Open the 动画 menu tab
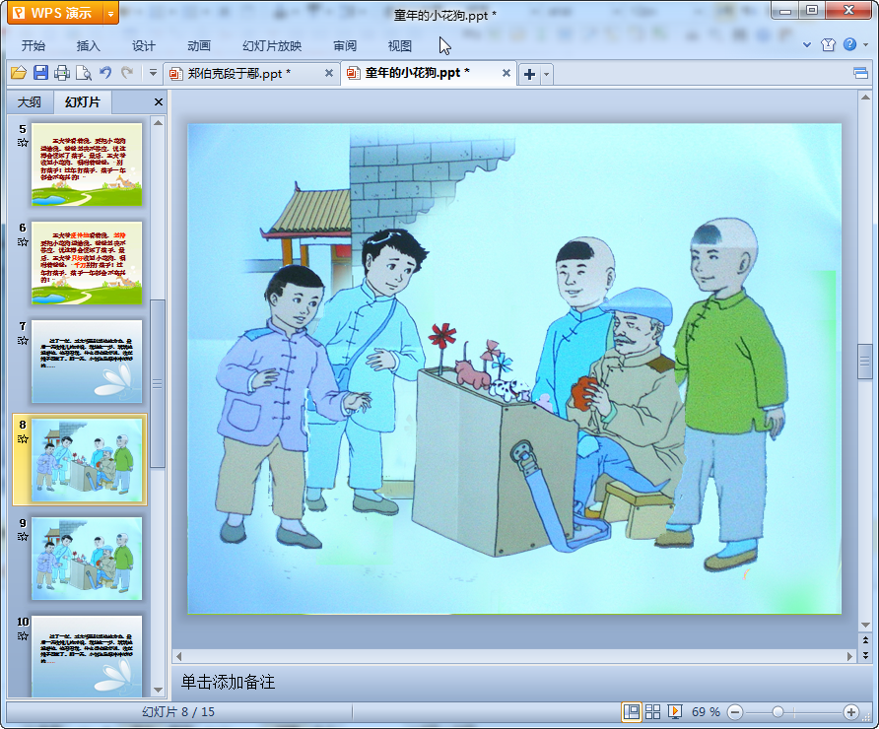Screen dimensions: 879x729 point(199,46)
